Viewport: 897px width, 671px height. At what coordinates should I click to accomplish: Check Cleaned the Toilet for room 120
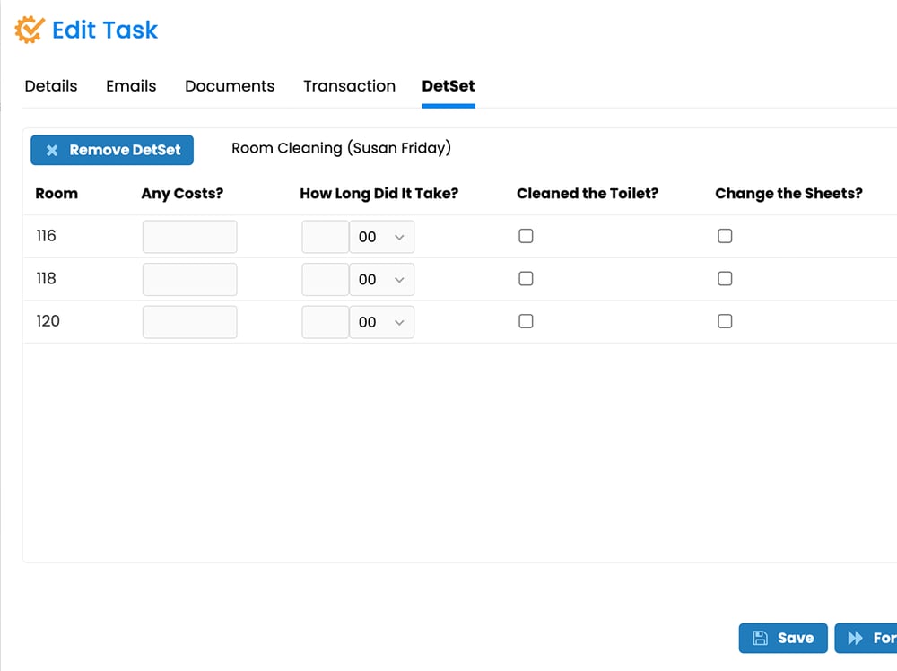click(526, 320)
